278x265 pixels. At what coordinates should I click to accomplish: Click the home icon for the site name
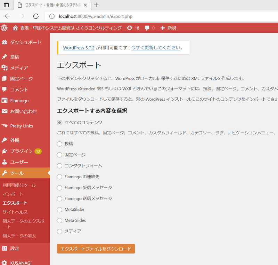[x=15, y=28]
